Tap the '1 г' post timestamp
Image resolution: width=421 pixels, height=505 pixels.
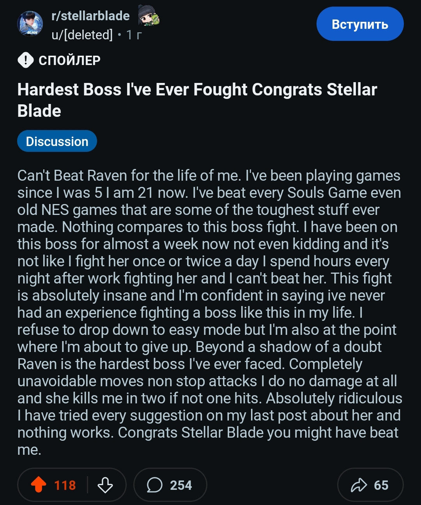point(134,35)
